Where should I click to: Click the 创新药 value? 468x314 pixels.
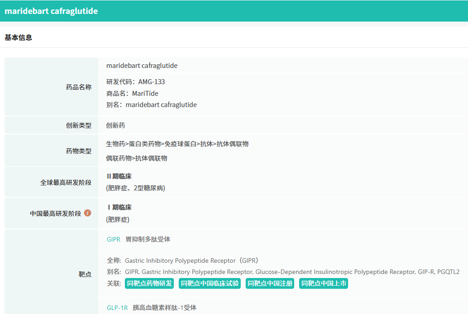tap(115, 126)
